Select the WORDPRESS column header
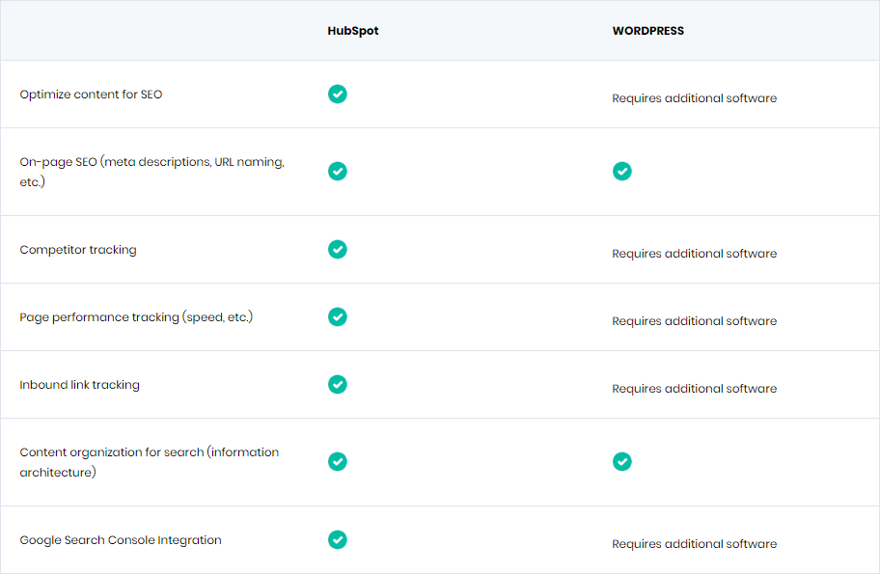 tap(648, 31)
